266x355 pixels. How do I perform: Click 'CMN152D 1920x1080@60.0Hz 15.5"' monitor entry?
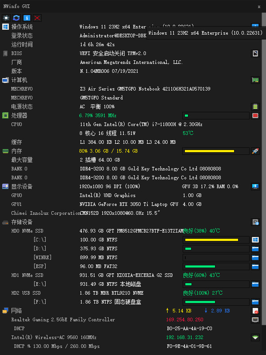tap(120, 213)
